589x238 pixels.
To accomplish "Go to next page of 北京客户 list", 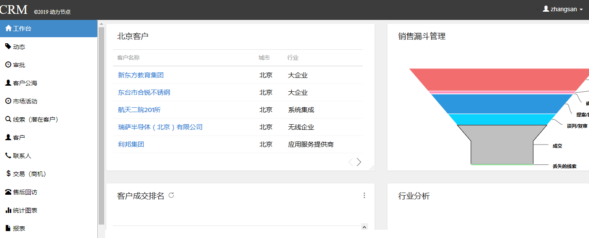I will (359, 162).
